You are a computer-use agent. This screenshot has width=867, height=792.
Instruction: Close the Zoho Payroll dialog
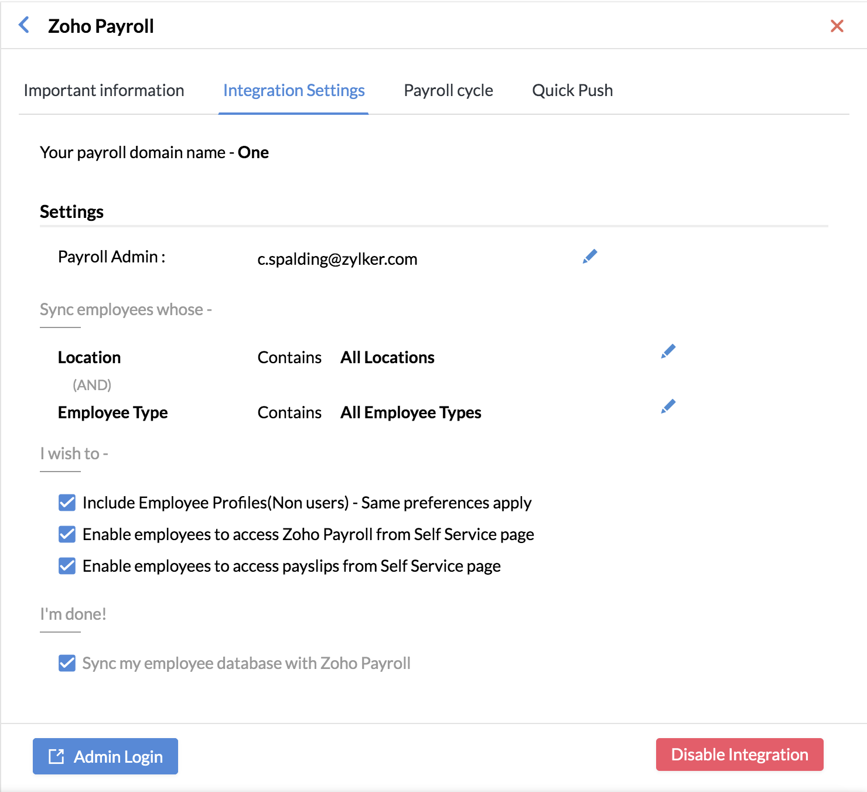coord(837,26)
